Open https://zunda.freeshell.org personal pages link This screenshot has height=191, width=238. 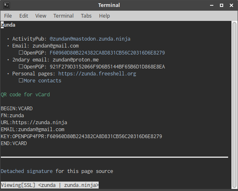click(x=97, y=74)
